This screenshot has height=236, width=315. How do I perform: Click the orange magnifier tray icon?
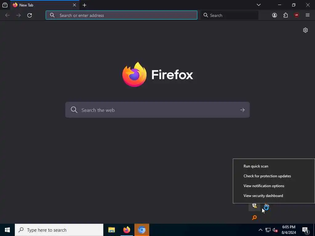click(254, 217)
